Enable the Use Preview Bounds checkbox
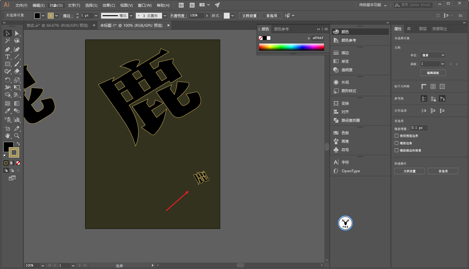Image resolution: width=469 pixels, height=269 pixels. (397, 136)
